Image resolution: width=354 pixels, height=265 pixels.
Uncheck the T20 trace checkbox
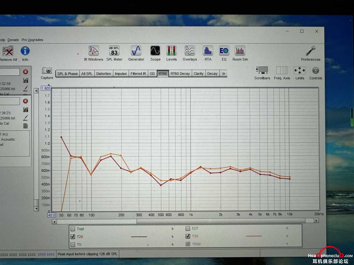point(73,236)
